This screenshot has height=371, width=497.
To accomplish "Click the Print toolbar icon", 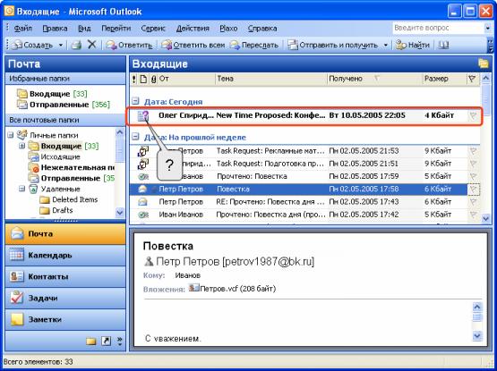I will click(76, 45).
